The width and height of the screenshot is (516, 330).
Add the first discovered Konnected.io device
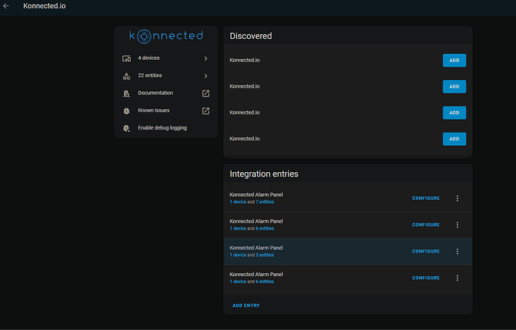(x=454, y=61)
